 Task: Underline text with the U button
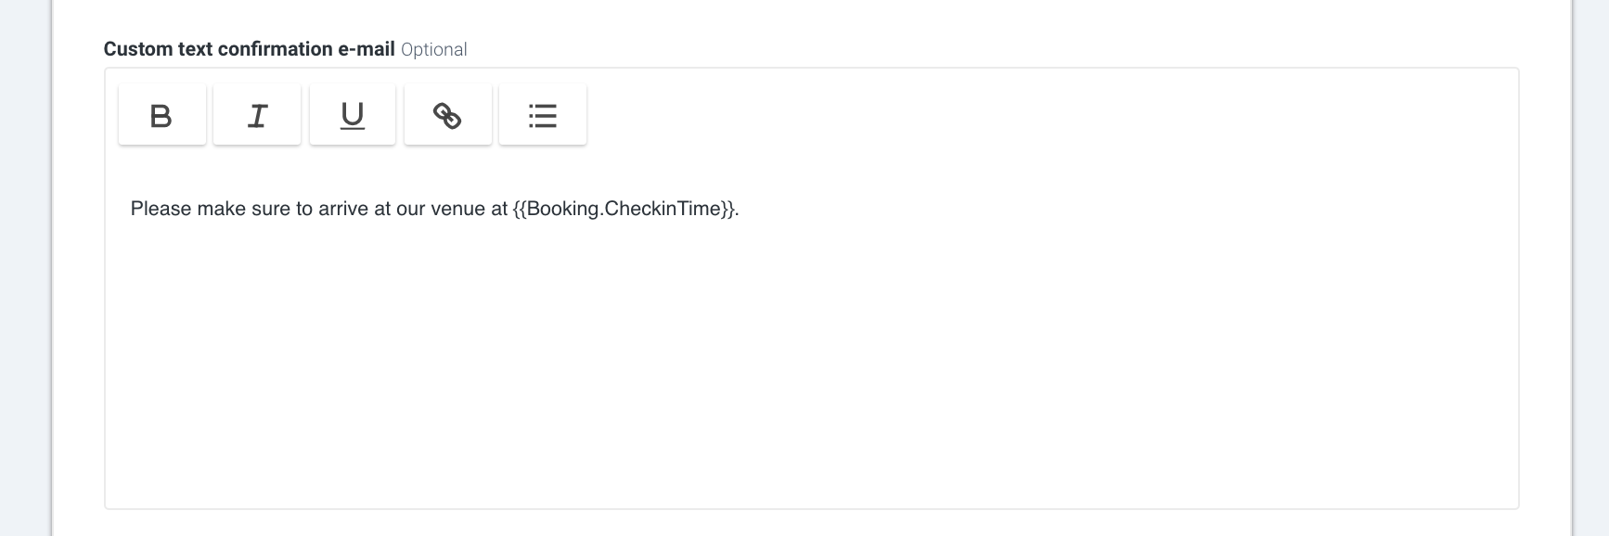tap(353, 114)
